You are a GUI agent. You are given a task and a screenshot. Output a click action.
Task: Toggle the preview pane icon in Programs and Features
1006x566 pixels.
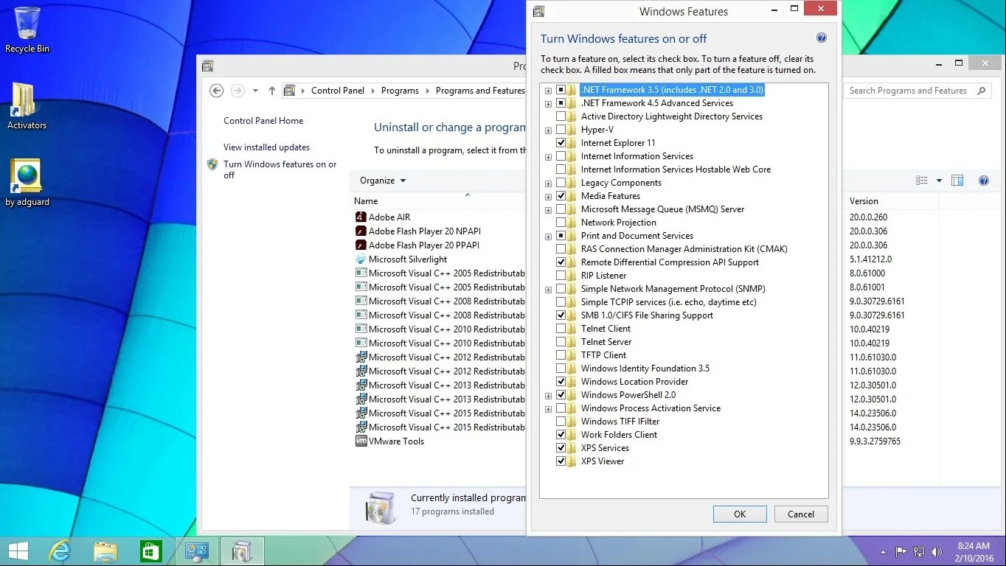click(957, 181)
